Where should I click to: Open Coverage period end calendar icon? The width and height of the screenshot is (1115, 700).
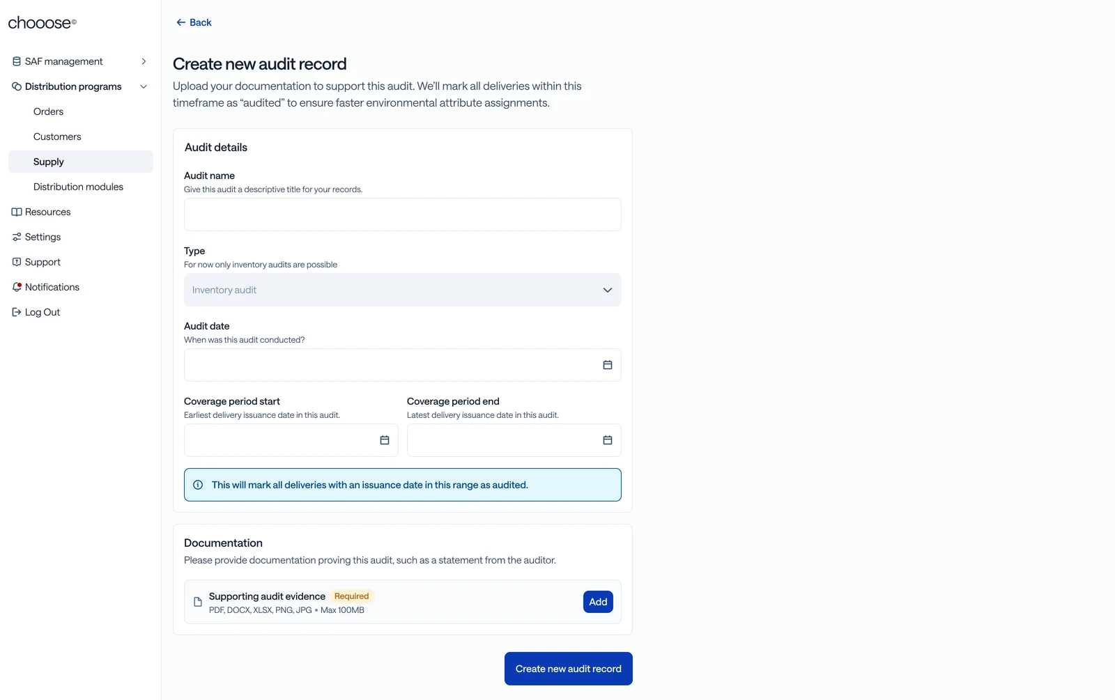[607, 440]
